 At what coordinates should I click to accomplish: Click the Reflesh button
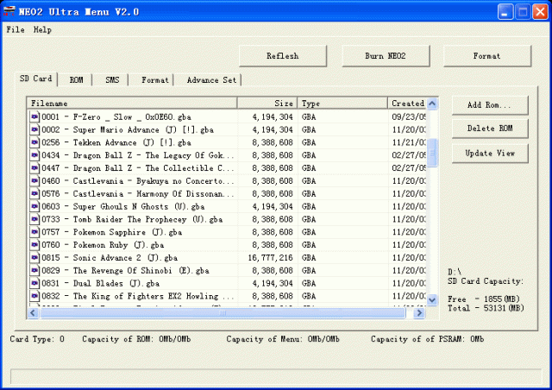pos(283,56)
